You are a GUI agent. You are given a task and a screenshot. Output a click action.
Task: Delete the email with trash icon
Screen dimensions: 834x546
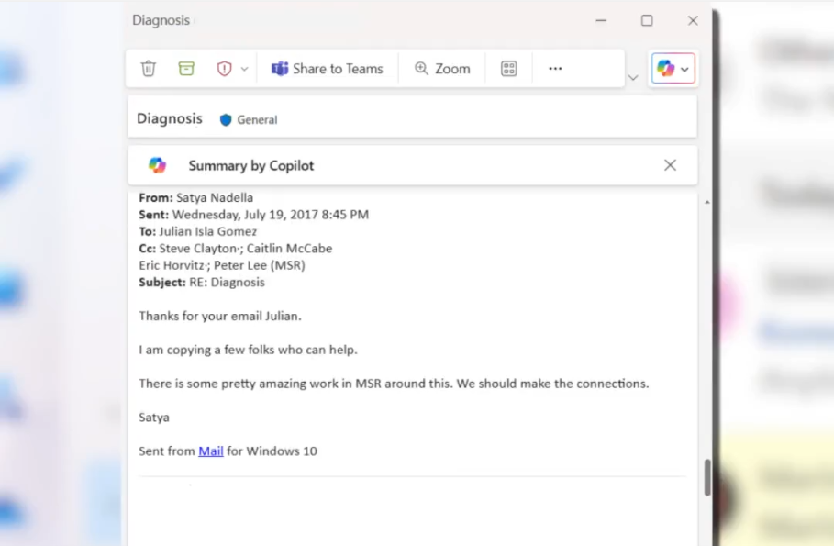point(149,69)
